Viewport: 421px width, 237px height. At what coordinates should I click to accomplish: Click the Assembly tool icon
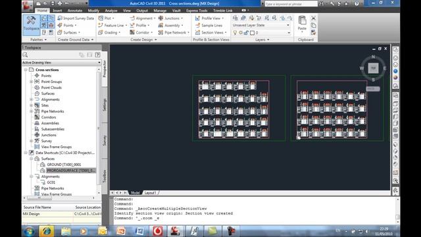coord(161,25)
